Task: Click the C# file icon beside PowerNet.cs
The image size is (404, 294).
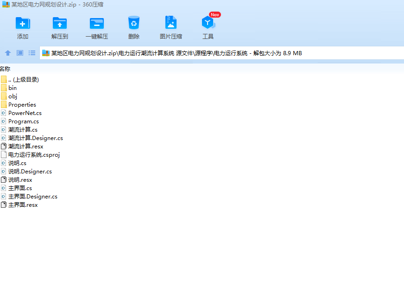Action: click(3, 113)
